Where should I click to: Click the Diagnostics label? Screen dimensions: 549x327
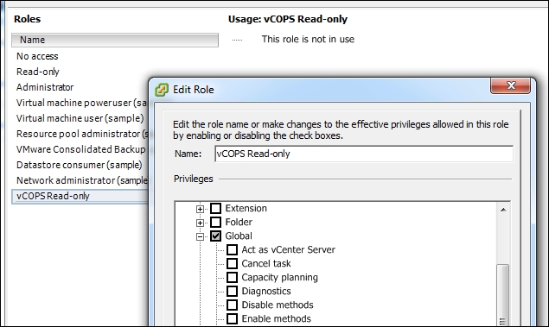click(266, 291)
